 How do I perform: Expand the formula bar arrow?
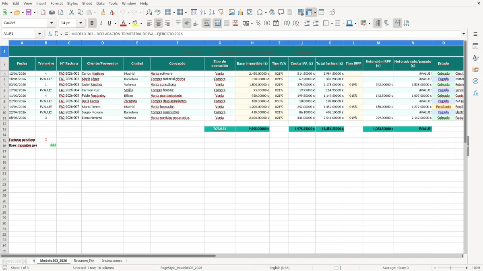click(x=464, y=34)
